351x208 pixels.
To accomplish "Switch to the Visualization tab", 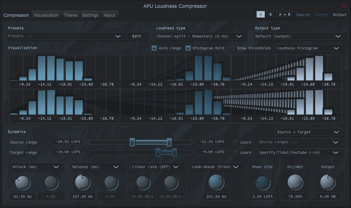I will point(46,15).
